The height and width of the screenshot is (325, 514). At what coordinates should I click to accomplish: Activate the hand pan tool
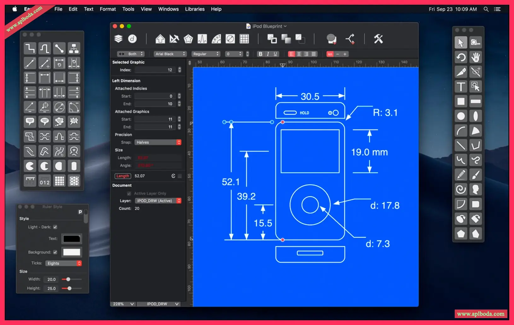476,57
